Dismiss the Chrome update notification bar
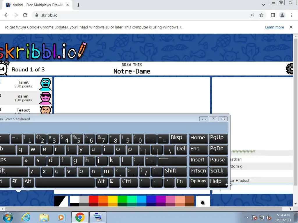The width and height of the screenshot is (298, 223). click(x=291, y=27)
